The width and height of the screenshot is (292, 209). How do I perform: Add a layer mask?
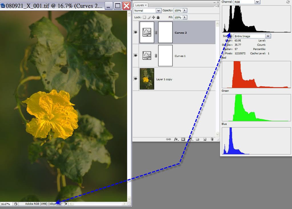tap(183, 139)
